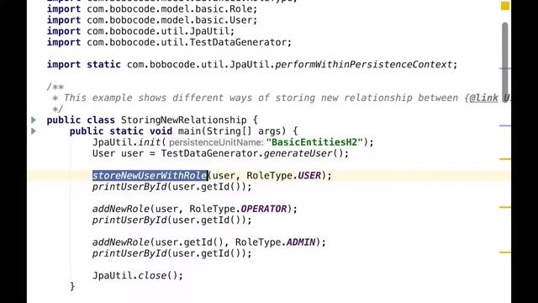Click import com.bobocode.util.TestDataGenerator line
The image size is (538, 303).
click(x=169, y=43)
